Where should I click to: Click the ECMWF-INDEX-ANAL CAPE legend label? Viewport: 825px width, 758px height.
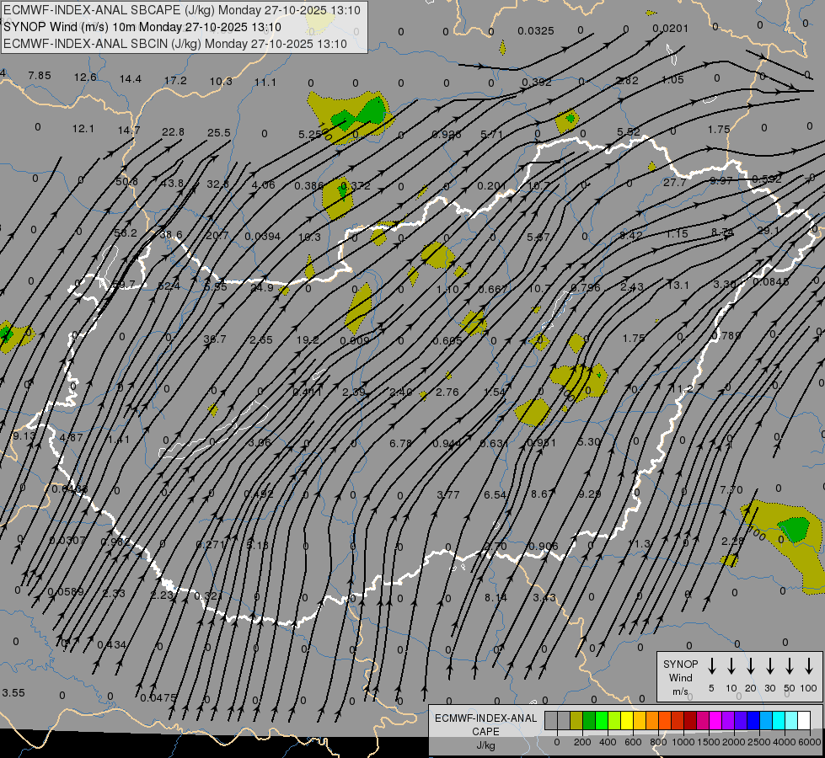[485, 725]
